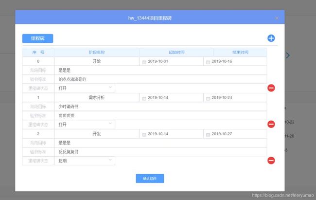Screen dimensions: 316x200
Task: Edit the 需求分析 stage name field
Action: 97,97
